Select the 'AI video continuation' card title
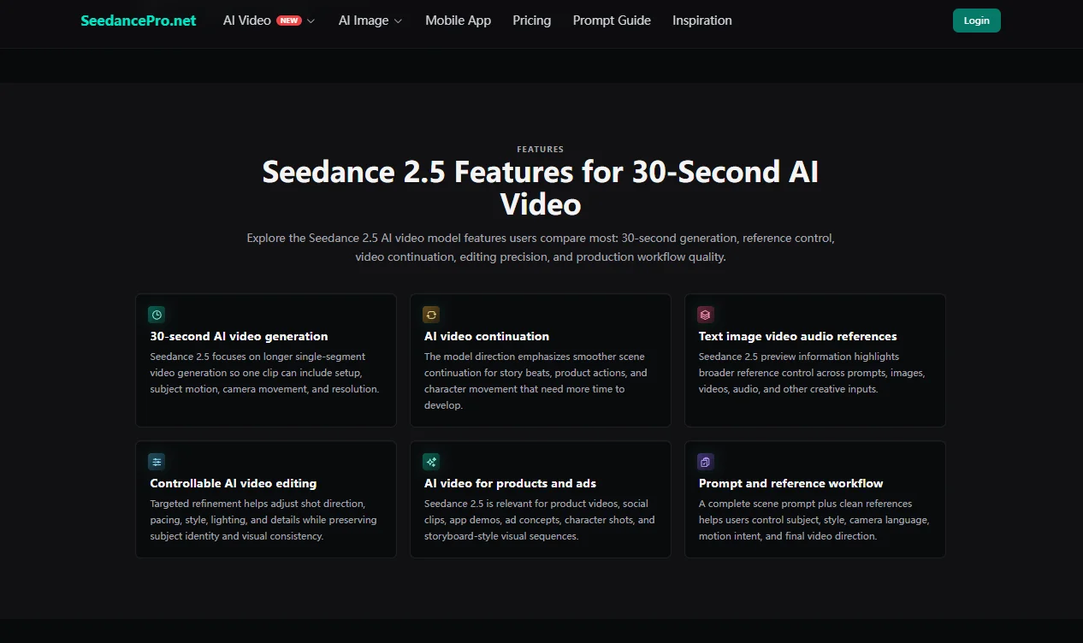 tap(487, 336)
